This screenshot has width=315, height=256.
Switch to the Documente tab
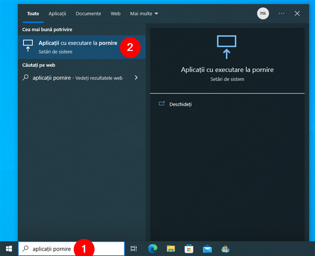[88, 14]
